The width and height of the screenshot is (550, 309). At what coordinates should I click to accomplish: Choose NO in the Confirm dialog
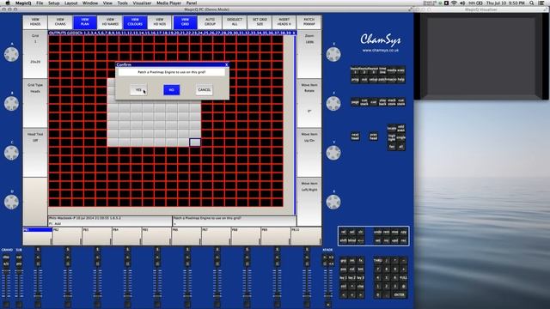pyautogui.click(x=172, y=90)
